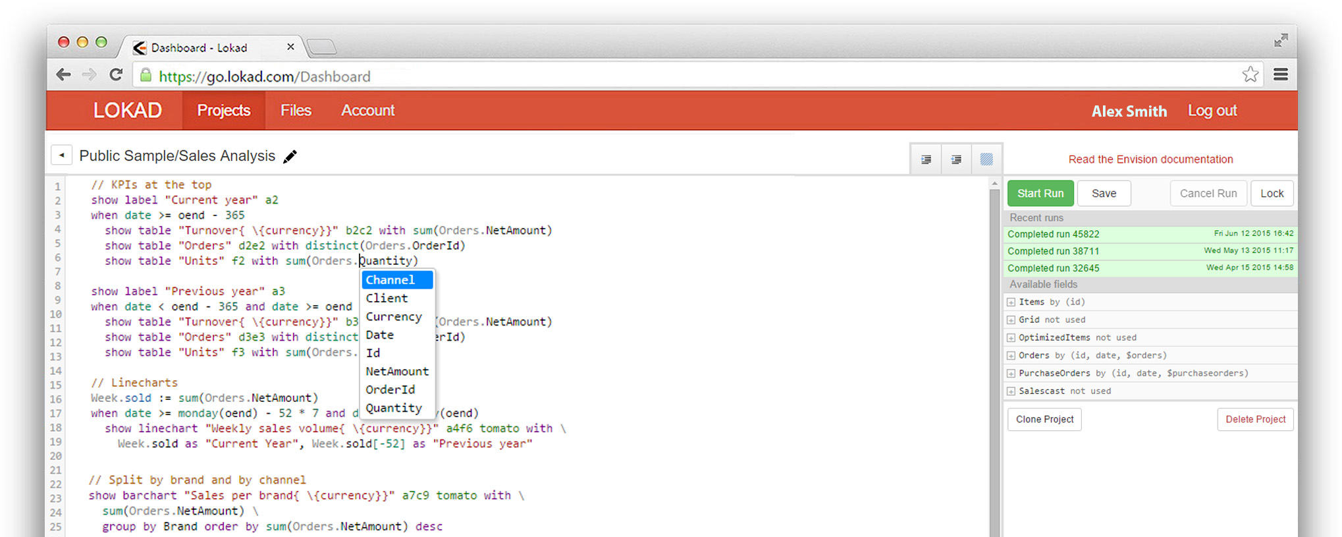Open a new browser tab
The height and width of the screenshot is (537, 1342).
(x=321, y=47)
